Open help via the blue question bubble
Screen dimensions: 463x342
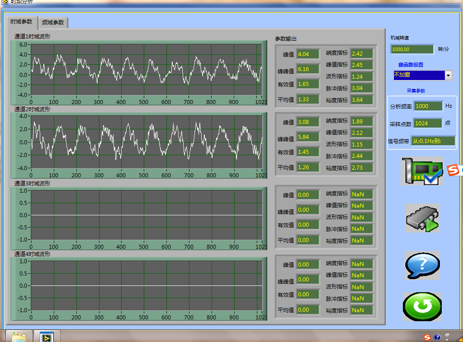coord(422,266)
